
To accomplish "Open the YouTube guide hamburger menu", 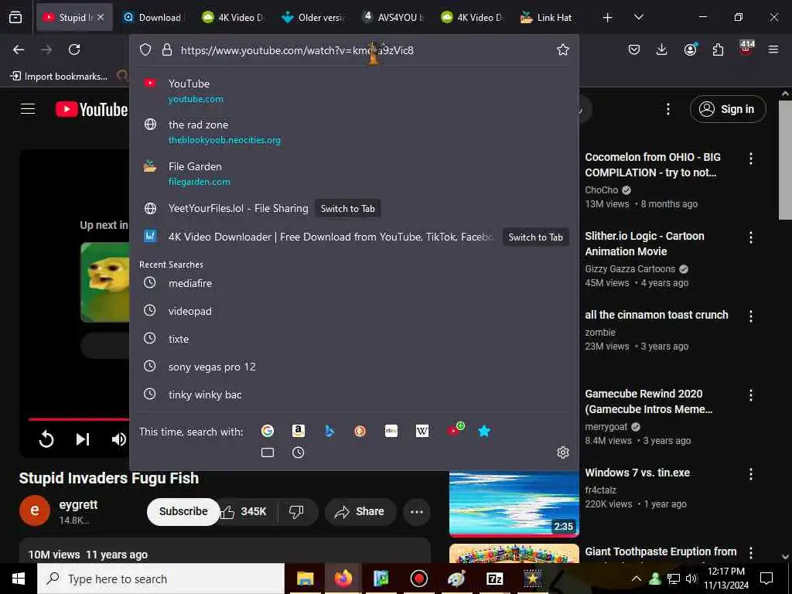I will coord(28,109).
